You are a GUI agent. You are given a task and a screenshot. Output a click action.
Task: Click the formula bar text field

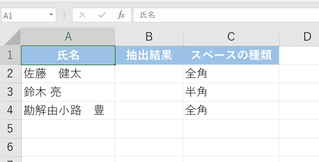click(224, 15)
